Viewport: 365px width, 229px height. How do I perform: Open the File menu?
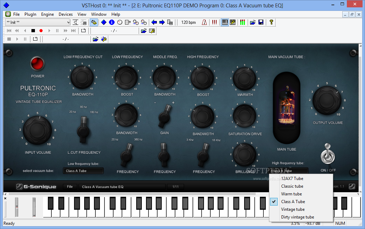pos(16,14)
